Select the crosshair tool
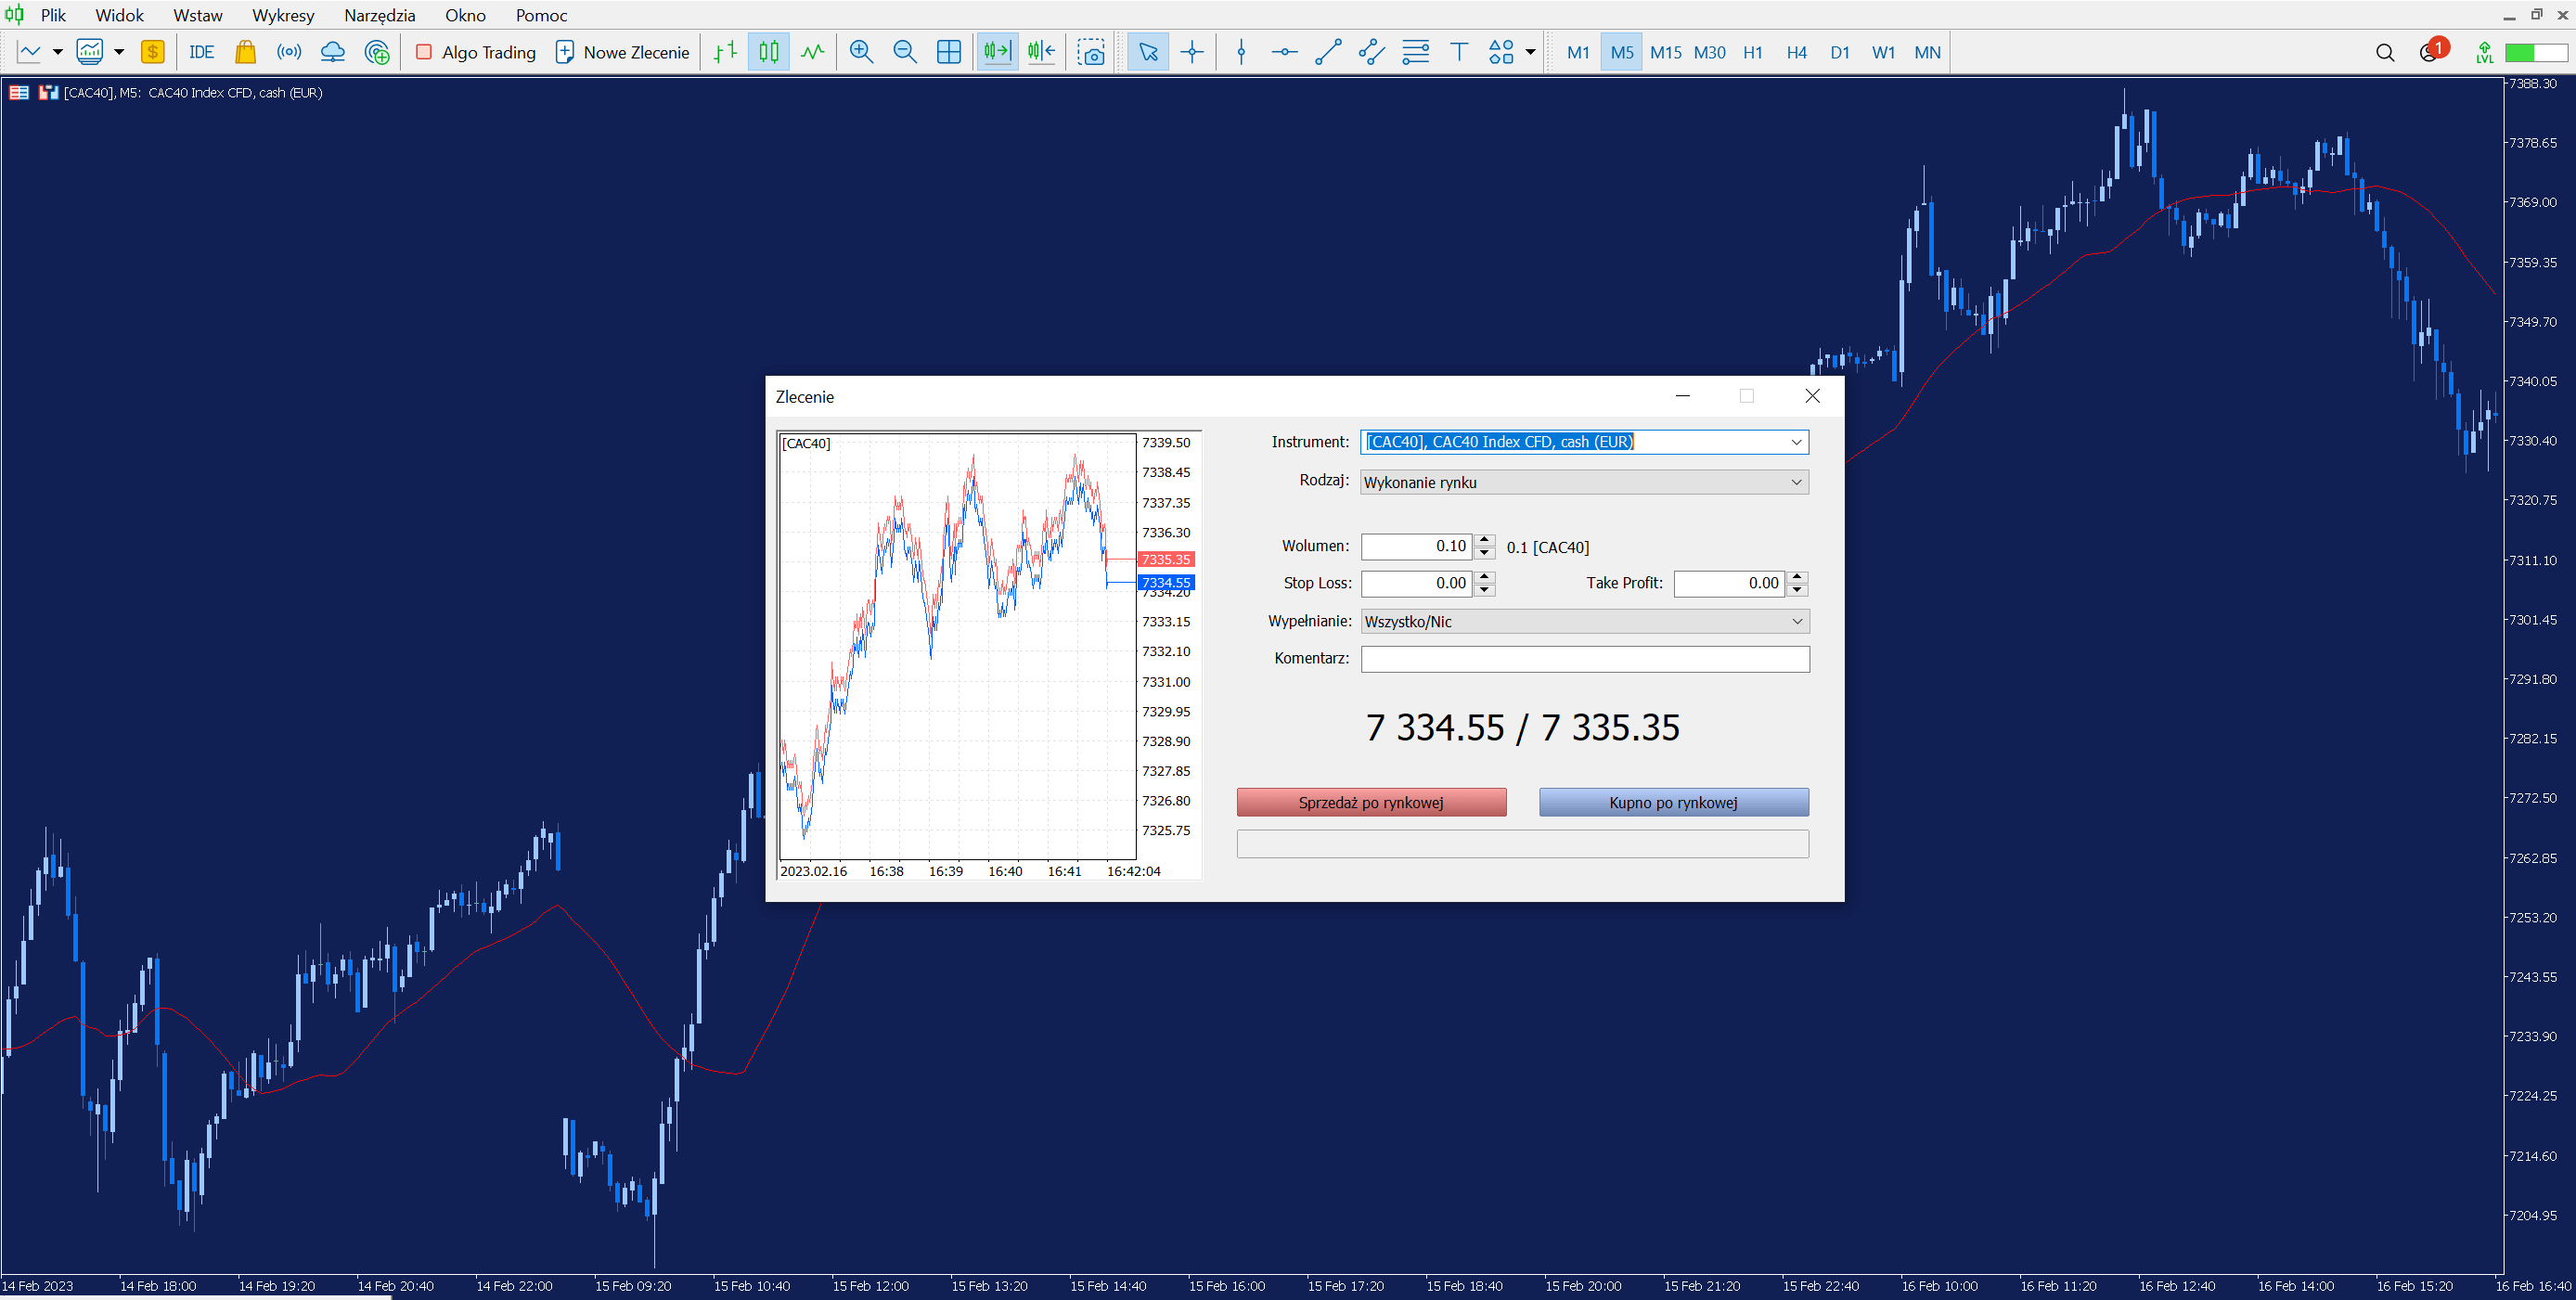The height and width of the screenshot is (1300, 2576). (x=1192, y=52)
